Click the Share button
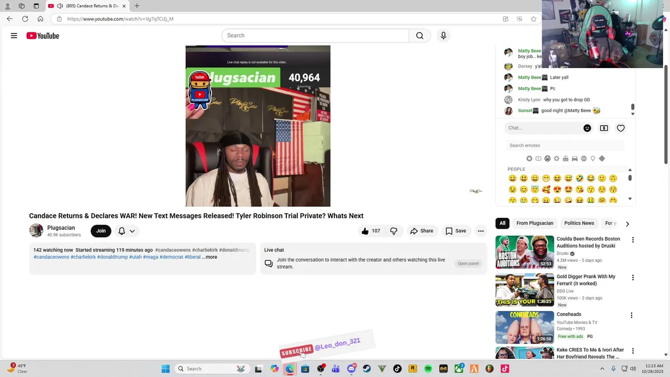This screenshot has width=670, height=377. 422,231
